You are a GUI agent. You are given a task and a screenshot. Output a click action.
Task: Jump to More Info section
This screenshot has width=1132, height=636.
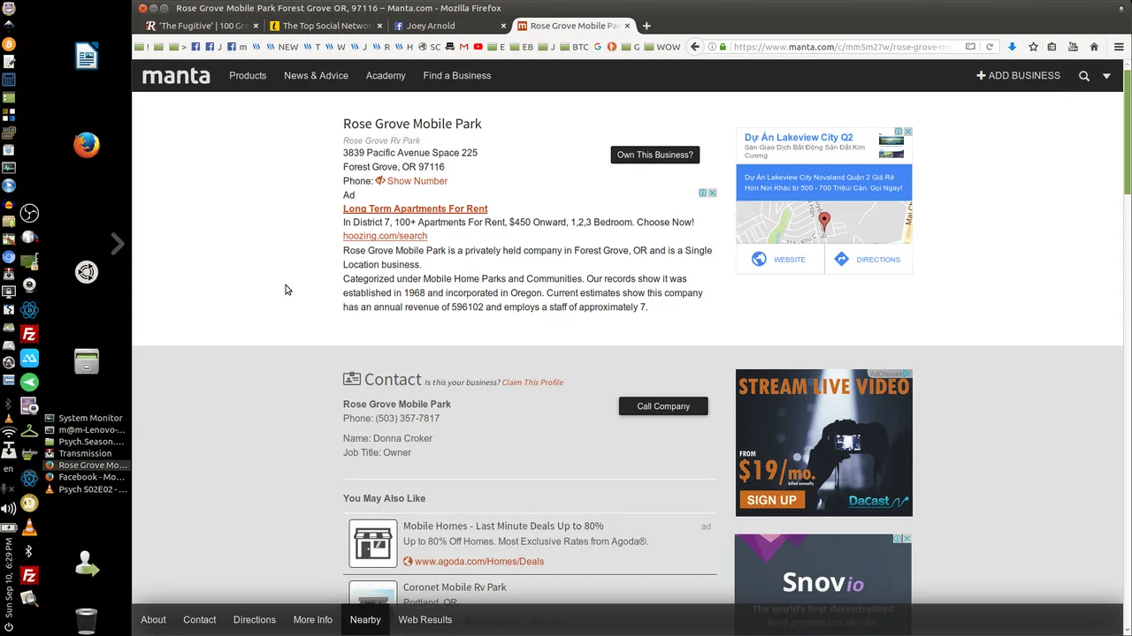313,620
